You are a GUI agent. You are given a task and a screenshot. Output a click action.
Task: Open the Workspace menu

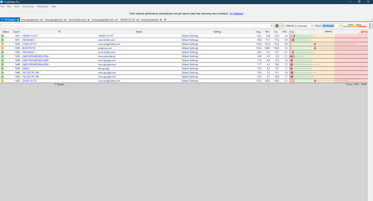tap(42, 6)
